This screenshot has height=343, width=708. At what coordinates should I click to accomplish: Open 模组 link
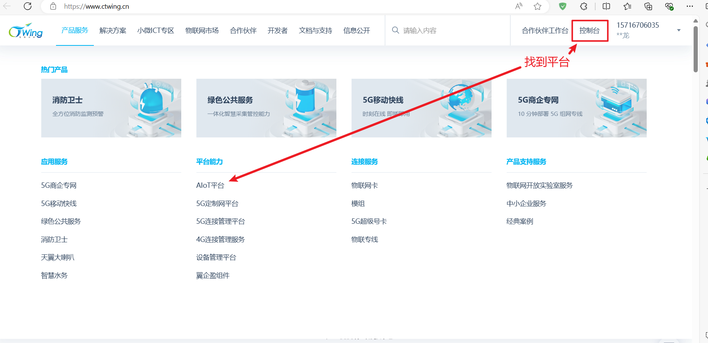pos(358,204)
